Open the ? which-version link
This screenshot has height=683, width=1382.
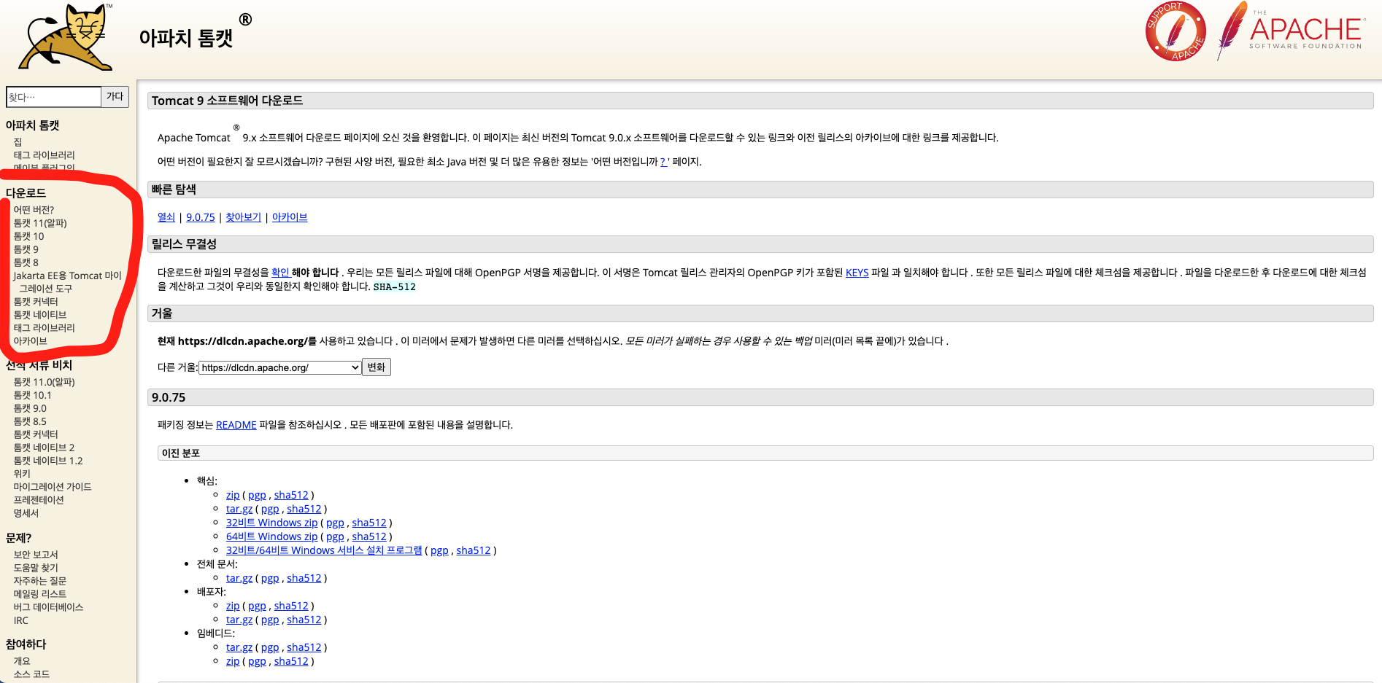click(x=664, y=162)
